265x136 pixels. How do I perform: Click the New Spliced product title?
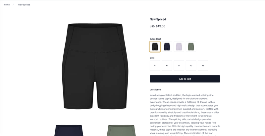pyautogui.click(x=158, y=19)
